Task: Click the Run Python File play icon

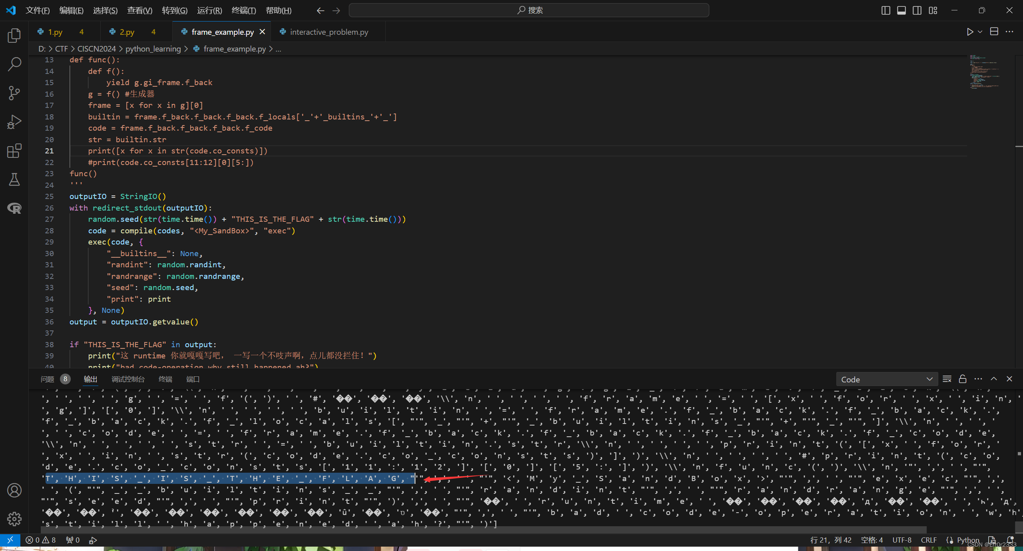Action: pos(970,32)
